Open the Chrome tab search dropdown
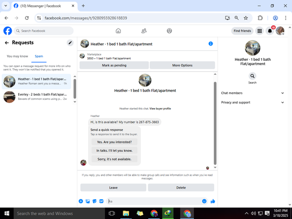Image resolution: width=292 pixels, height=219 pixels. pyautogui.click(x=6, y=6)
